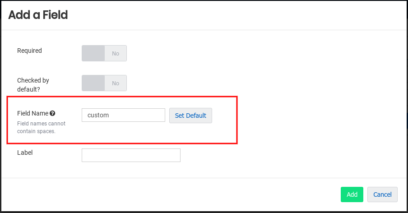408x213 pixels.
Task: Click the Field Name help question-mark icon
Action: coord(53,114)
